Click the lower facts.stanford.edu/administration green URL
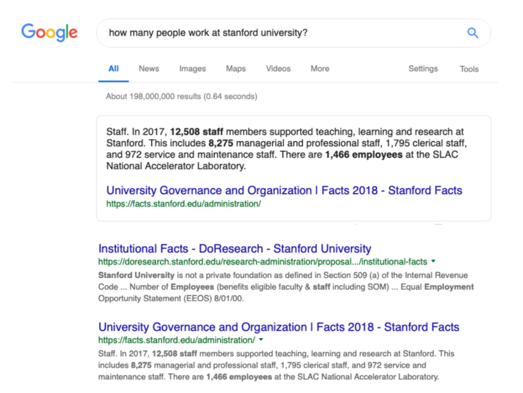 (x=176, y=340)
